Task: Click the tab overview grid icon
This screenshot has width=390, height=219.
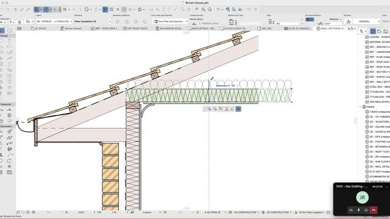Action: [x=19, y=29]
